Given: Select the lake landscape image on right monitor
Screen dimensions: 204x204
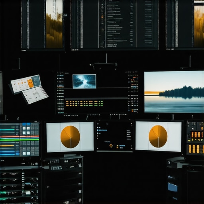Looking at the screenshot, I should (174, 92).
